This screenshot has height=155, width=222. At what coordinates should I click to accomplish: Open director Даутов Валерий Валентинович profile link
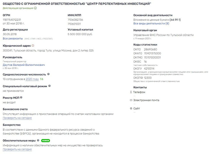point(24,64)
